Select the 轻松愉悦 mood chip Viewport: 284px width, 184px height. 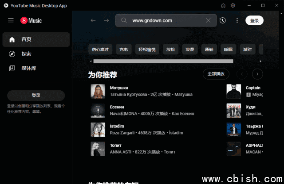[x=147, y=50]
